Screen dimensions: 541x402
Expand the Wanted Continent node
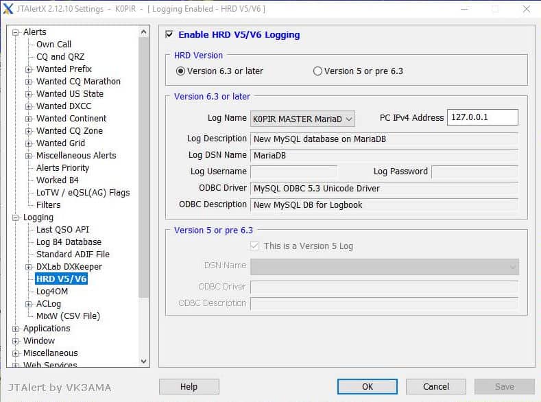pyautogui.click(x=29, y=119)
